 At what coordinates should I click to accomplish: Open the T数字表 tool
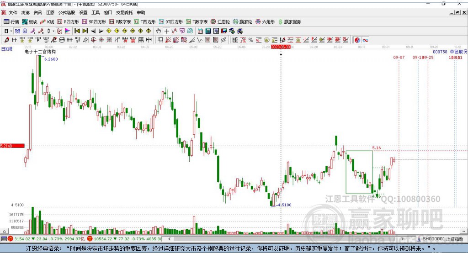pos(197,22)
